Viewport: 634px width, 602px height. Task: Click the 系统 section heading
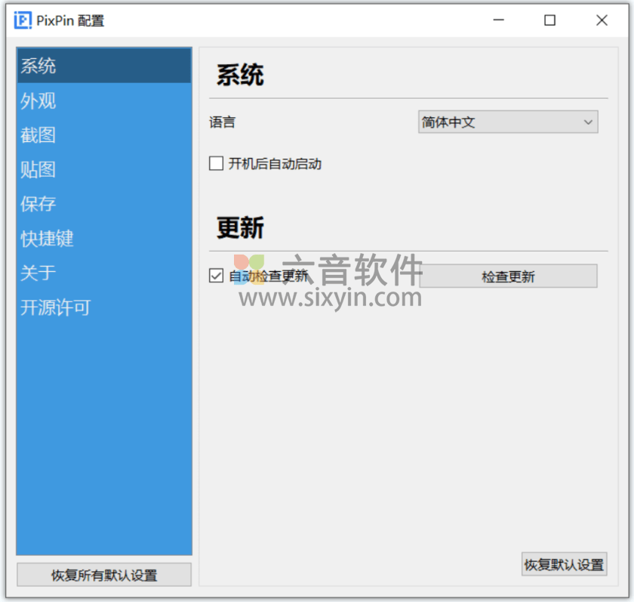click(x=239, y=74)
